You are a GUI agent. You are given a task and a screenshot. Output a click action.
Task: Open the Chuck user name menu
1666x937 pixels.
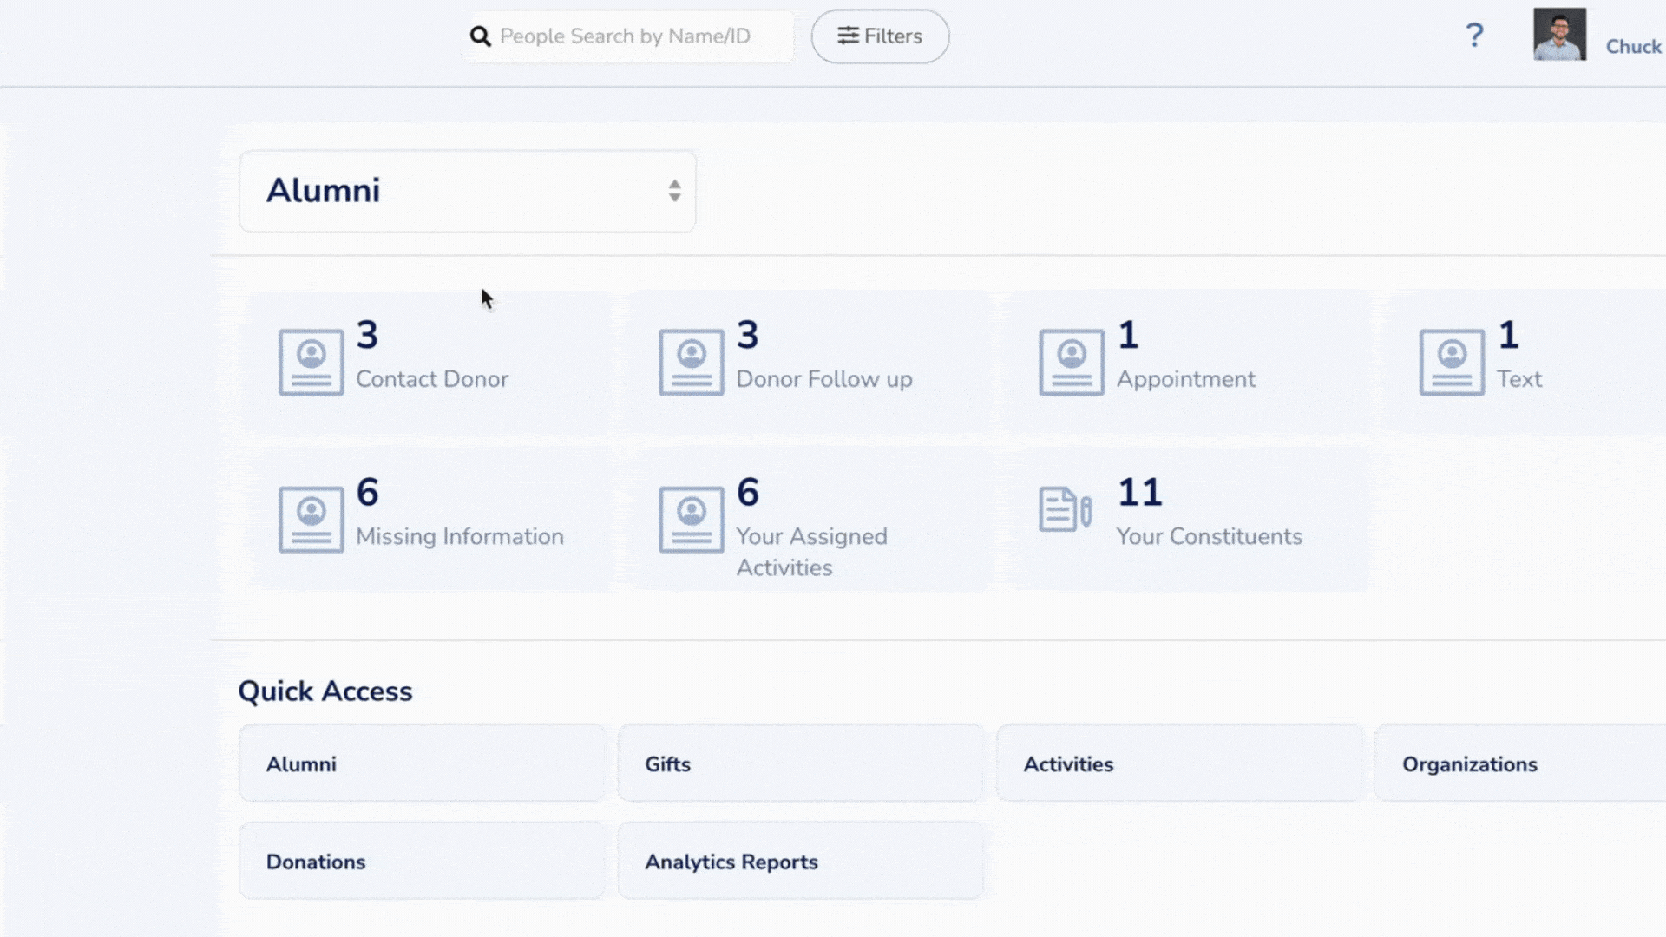(1633, 47)
